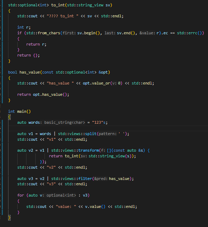Click the "123"s string literal
This screenshot has width=208, height=227.
pos(100,123)
